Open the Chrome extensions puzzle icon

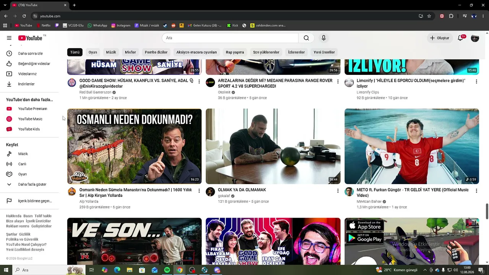point(451,16)
